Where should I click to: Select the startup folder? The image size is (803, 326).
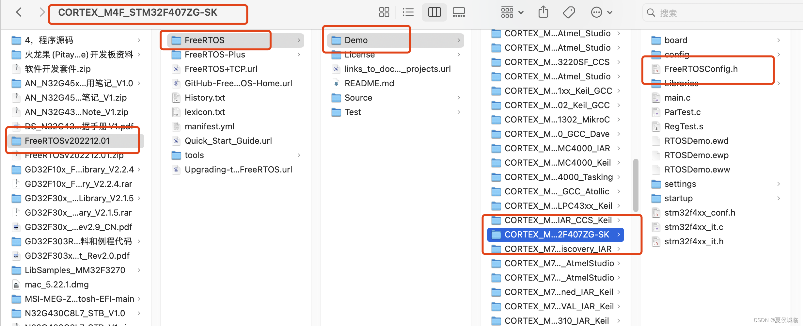point(716,198)
